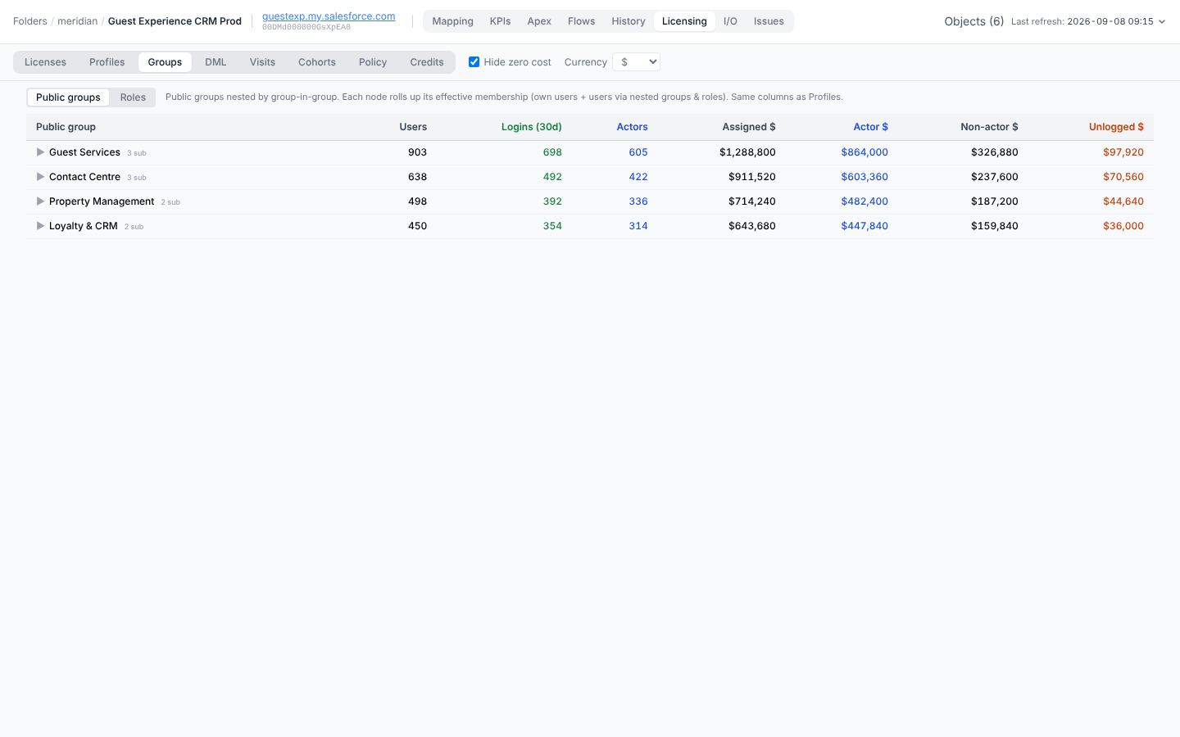
Task: Select the Licensing tab
Action: click(684, 21)
